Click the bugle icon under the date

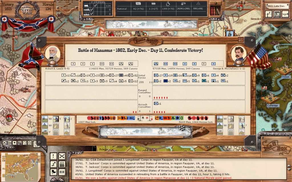[x=285, y=14]
